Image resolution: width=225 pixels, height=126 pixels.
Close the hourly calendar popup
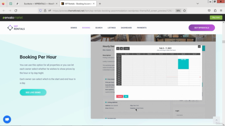coord(199,47)
